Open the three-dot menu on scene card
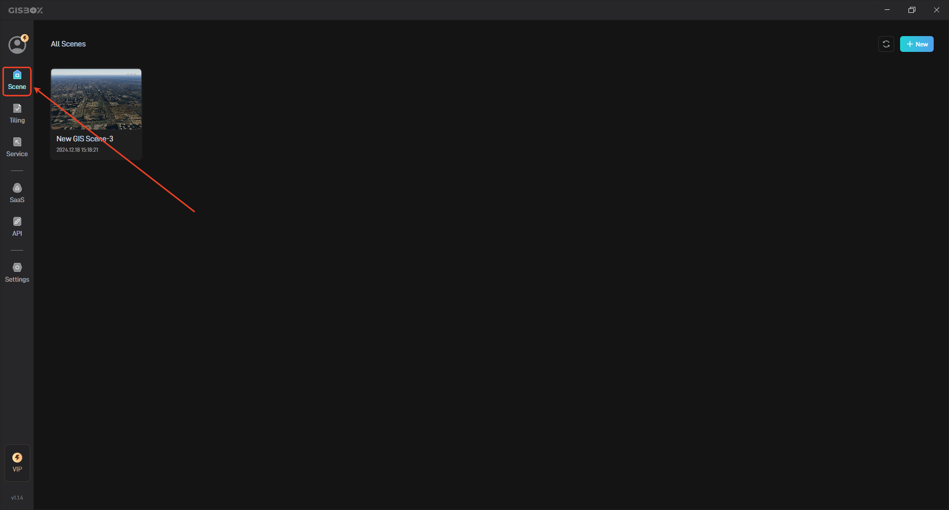 131,74
